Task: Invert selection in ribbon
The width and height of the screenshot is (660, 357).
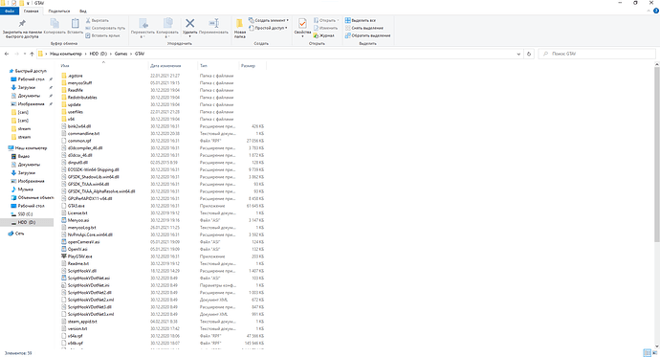Action: click(367, 35)
